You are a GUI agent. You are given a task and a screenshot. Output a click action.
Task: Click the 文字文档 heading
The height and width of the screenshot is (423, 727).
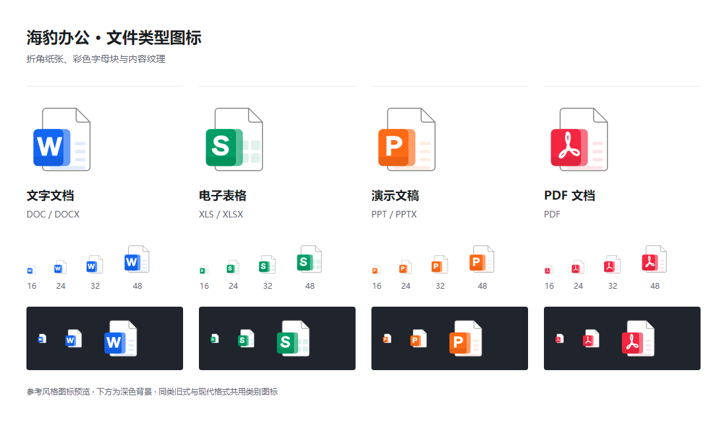click(x=50, y=196)
